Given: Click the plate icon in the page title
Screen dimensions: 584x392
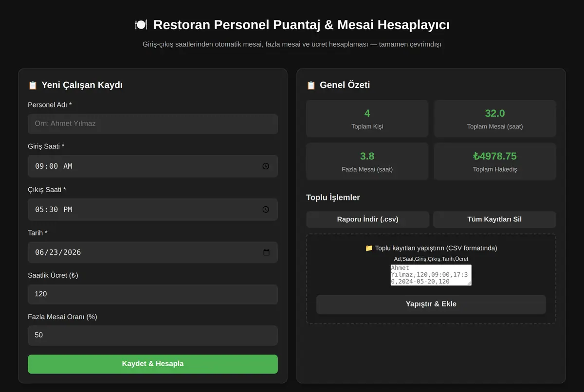Looking at the screenshot, I should click(x=141, y=25).
